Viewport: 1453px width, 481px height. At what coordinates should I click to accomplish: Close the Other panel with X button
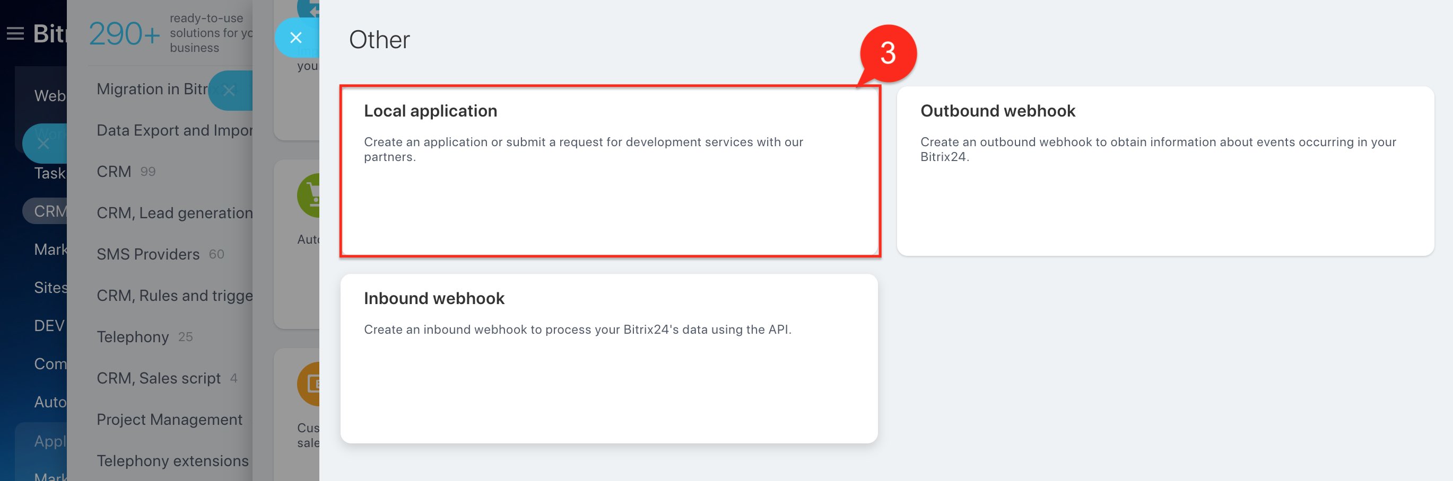(x=295, y=38)
